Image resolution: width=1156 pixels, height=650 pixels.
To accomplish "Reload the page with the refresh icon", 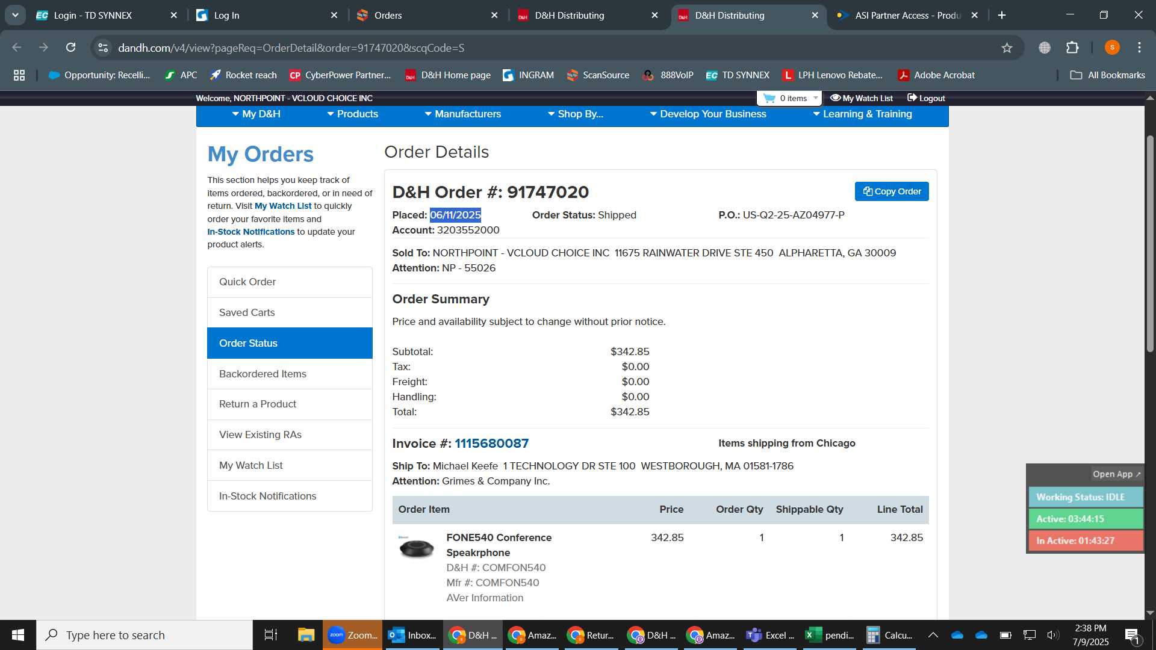I will (71, 48).
